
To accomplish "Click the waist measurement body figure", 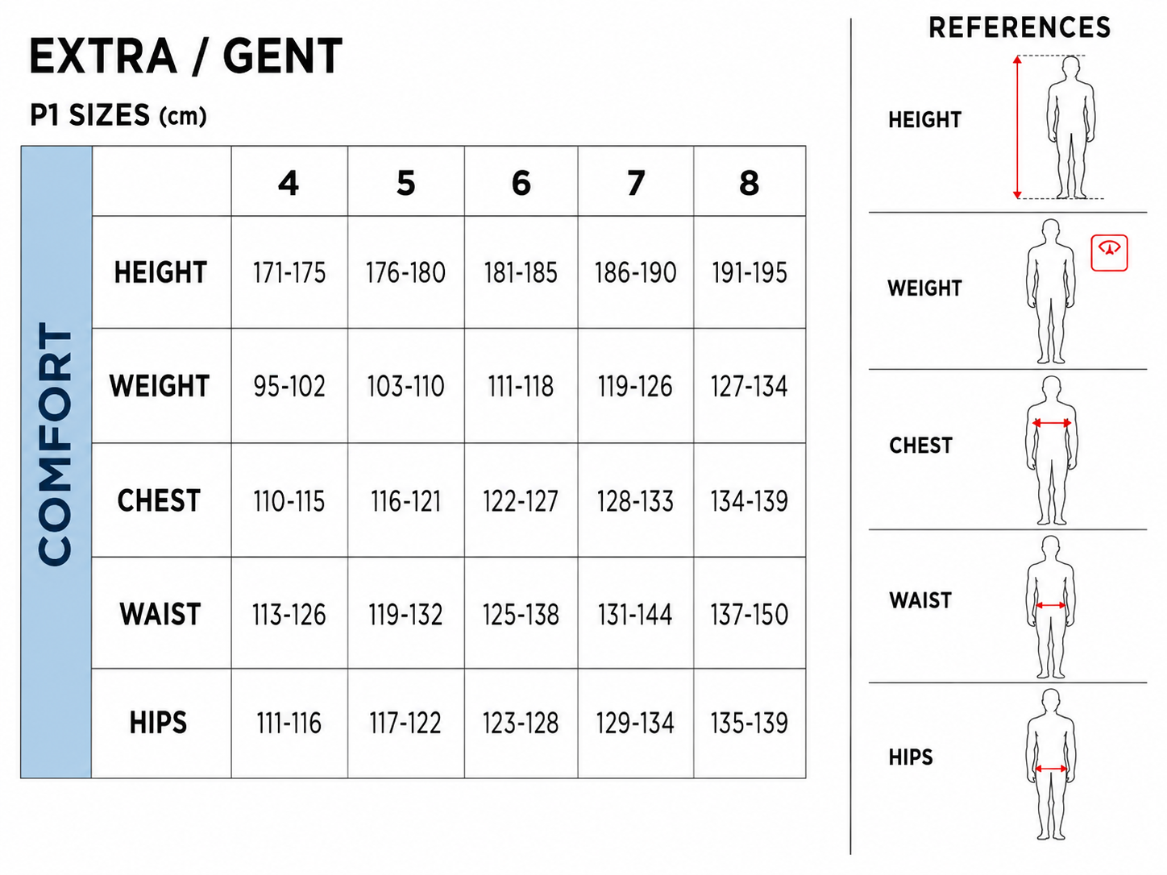I will coord(1051,608).
